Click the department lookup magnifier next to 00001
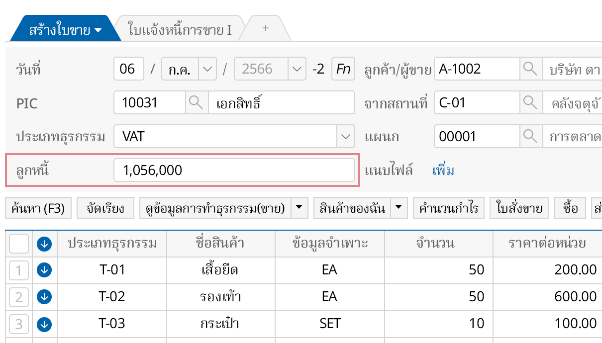The width and height of the screenshot is (602, 343). click(530, 136)
